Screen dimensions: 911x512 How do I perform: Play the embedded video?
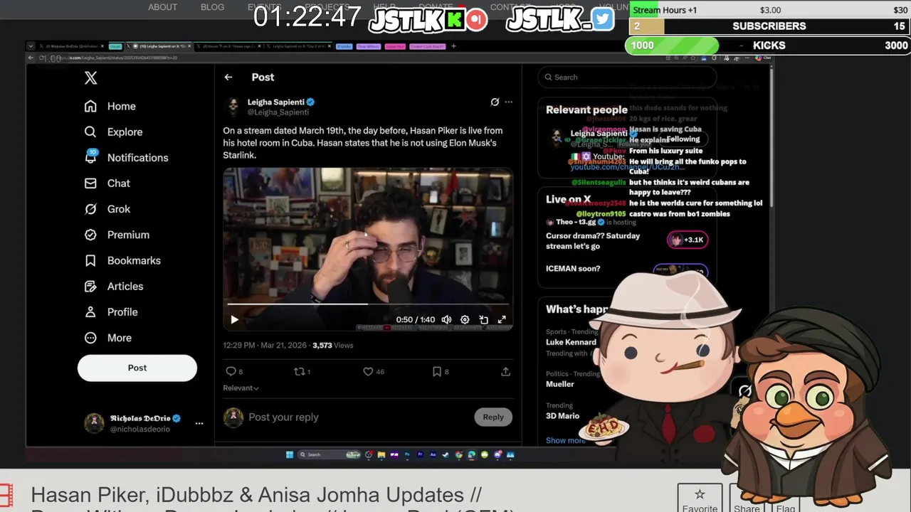tap(234, 320)
